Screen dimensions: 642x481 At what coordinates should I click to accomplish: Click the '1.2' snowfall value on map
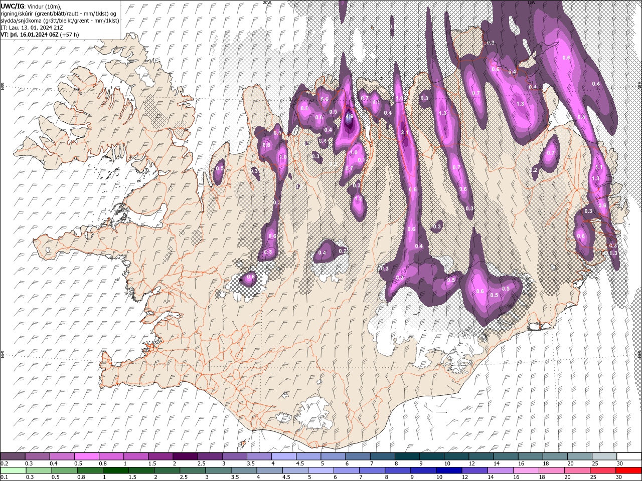pos(358,199)
